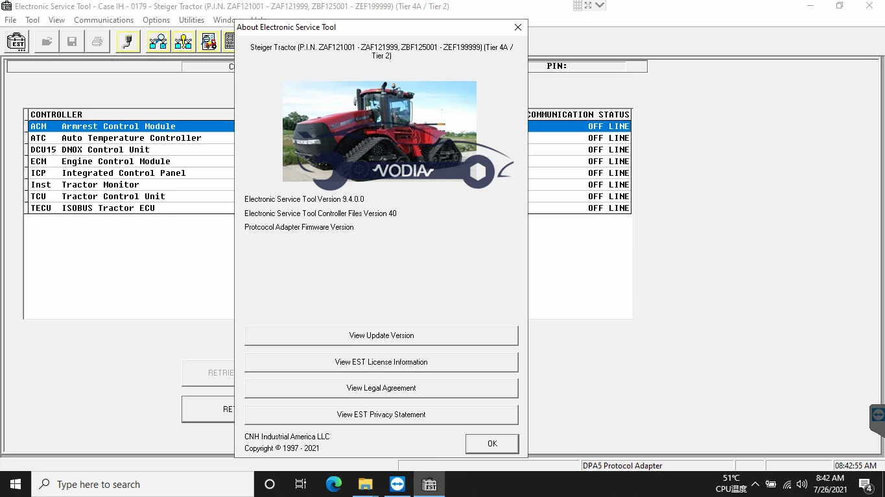This screenshot has width=885, height=497.
Task: Click the tractor checklist toolbar icon
Action: tap(209, 42)
